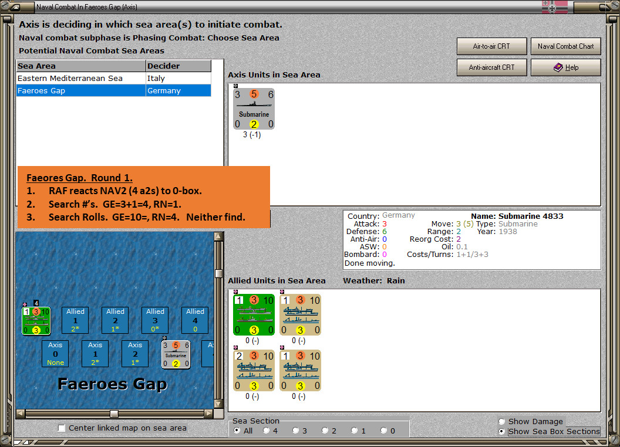The width and height of the screenshot is (620, 447).
Task: Click the Allied 1 sea box section
Action: pyautogui.click(x=75, y=320)
